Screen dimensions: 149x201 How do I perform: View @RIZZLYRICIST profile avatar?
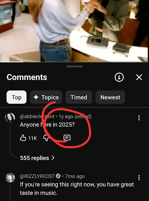(10, 178)
